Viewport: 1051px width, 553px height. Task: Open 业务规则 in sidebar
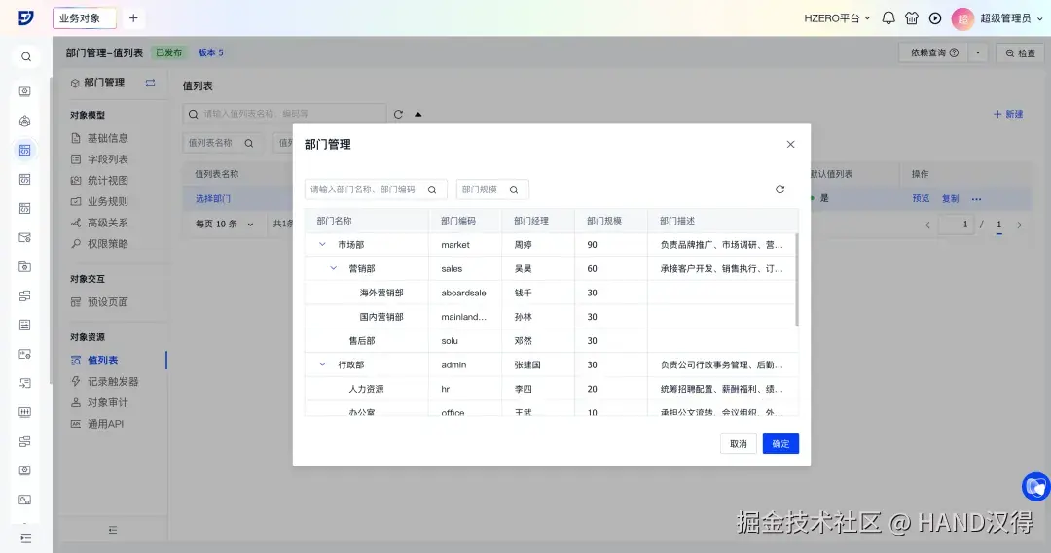[x=99, y=201]
